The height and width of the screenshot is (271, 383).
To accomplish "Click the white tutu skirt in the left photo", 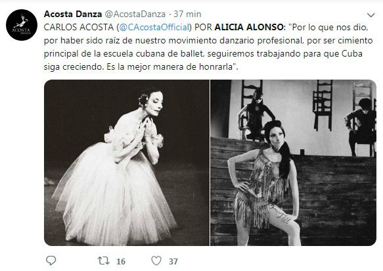I will pos(114,193).
